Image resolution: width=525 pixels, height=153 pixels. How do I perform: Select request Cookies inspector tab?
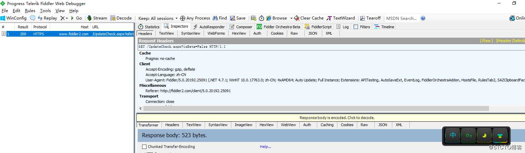click(277, 33)
